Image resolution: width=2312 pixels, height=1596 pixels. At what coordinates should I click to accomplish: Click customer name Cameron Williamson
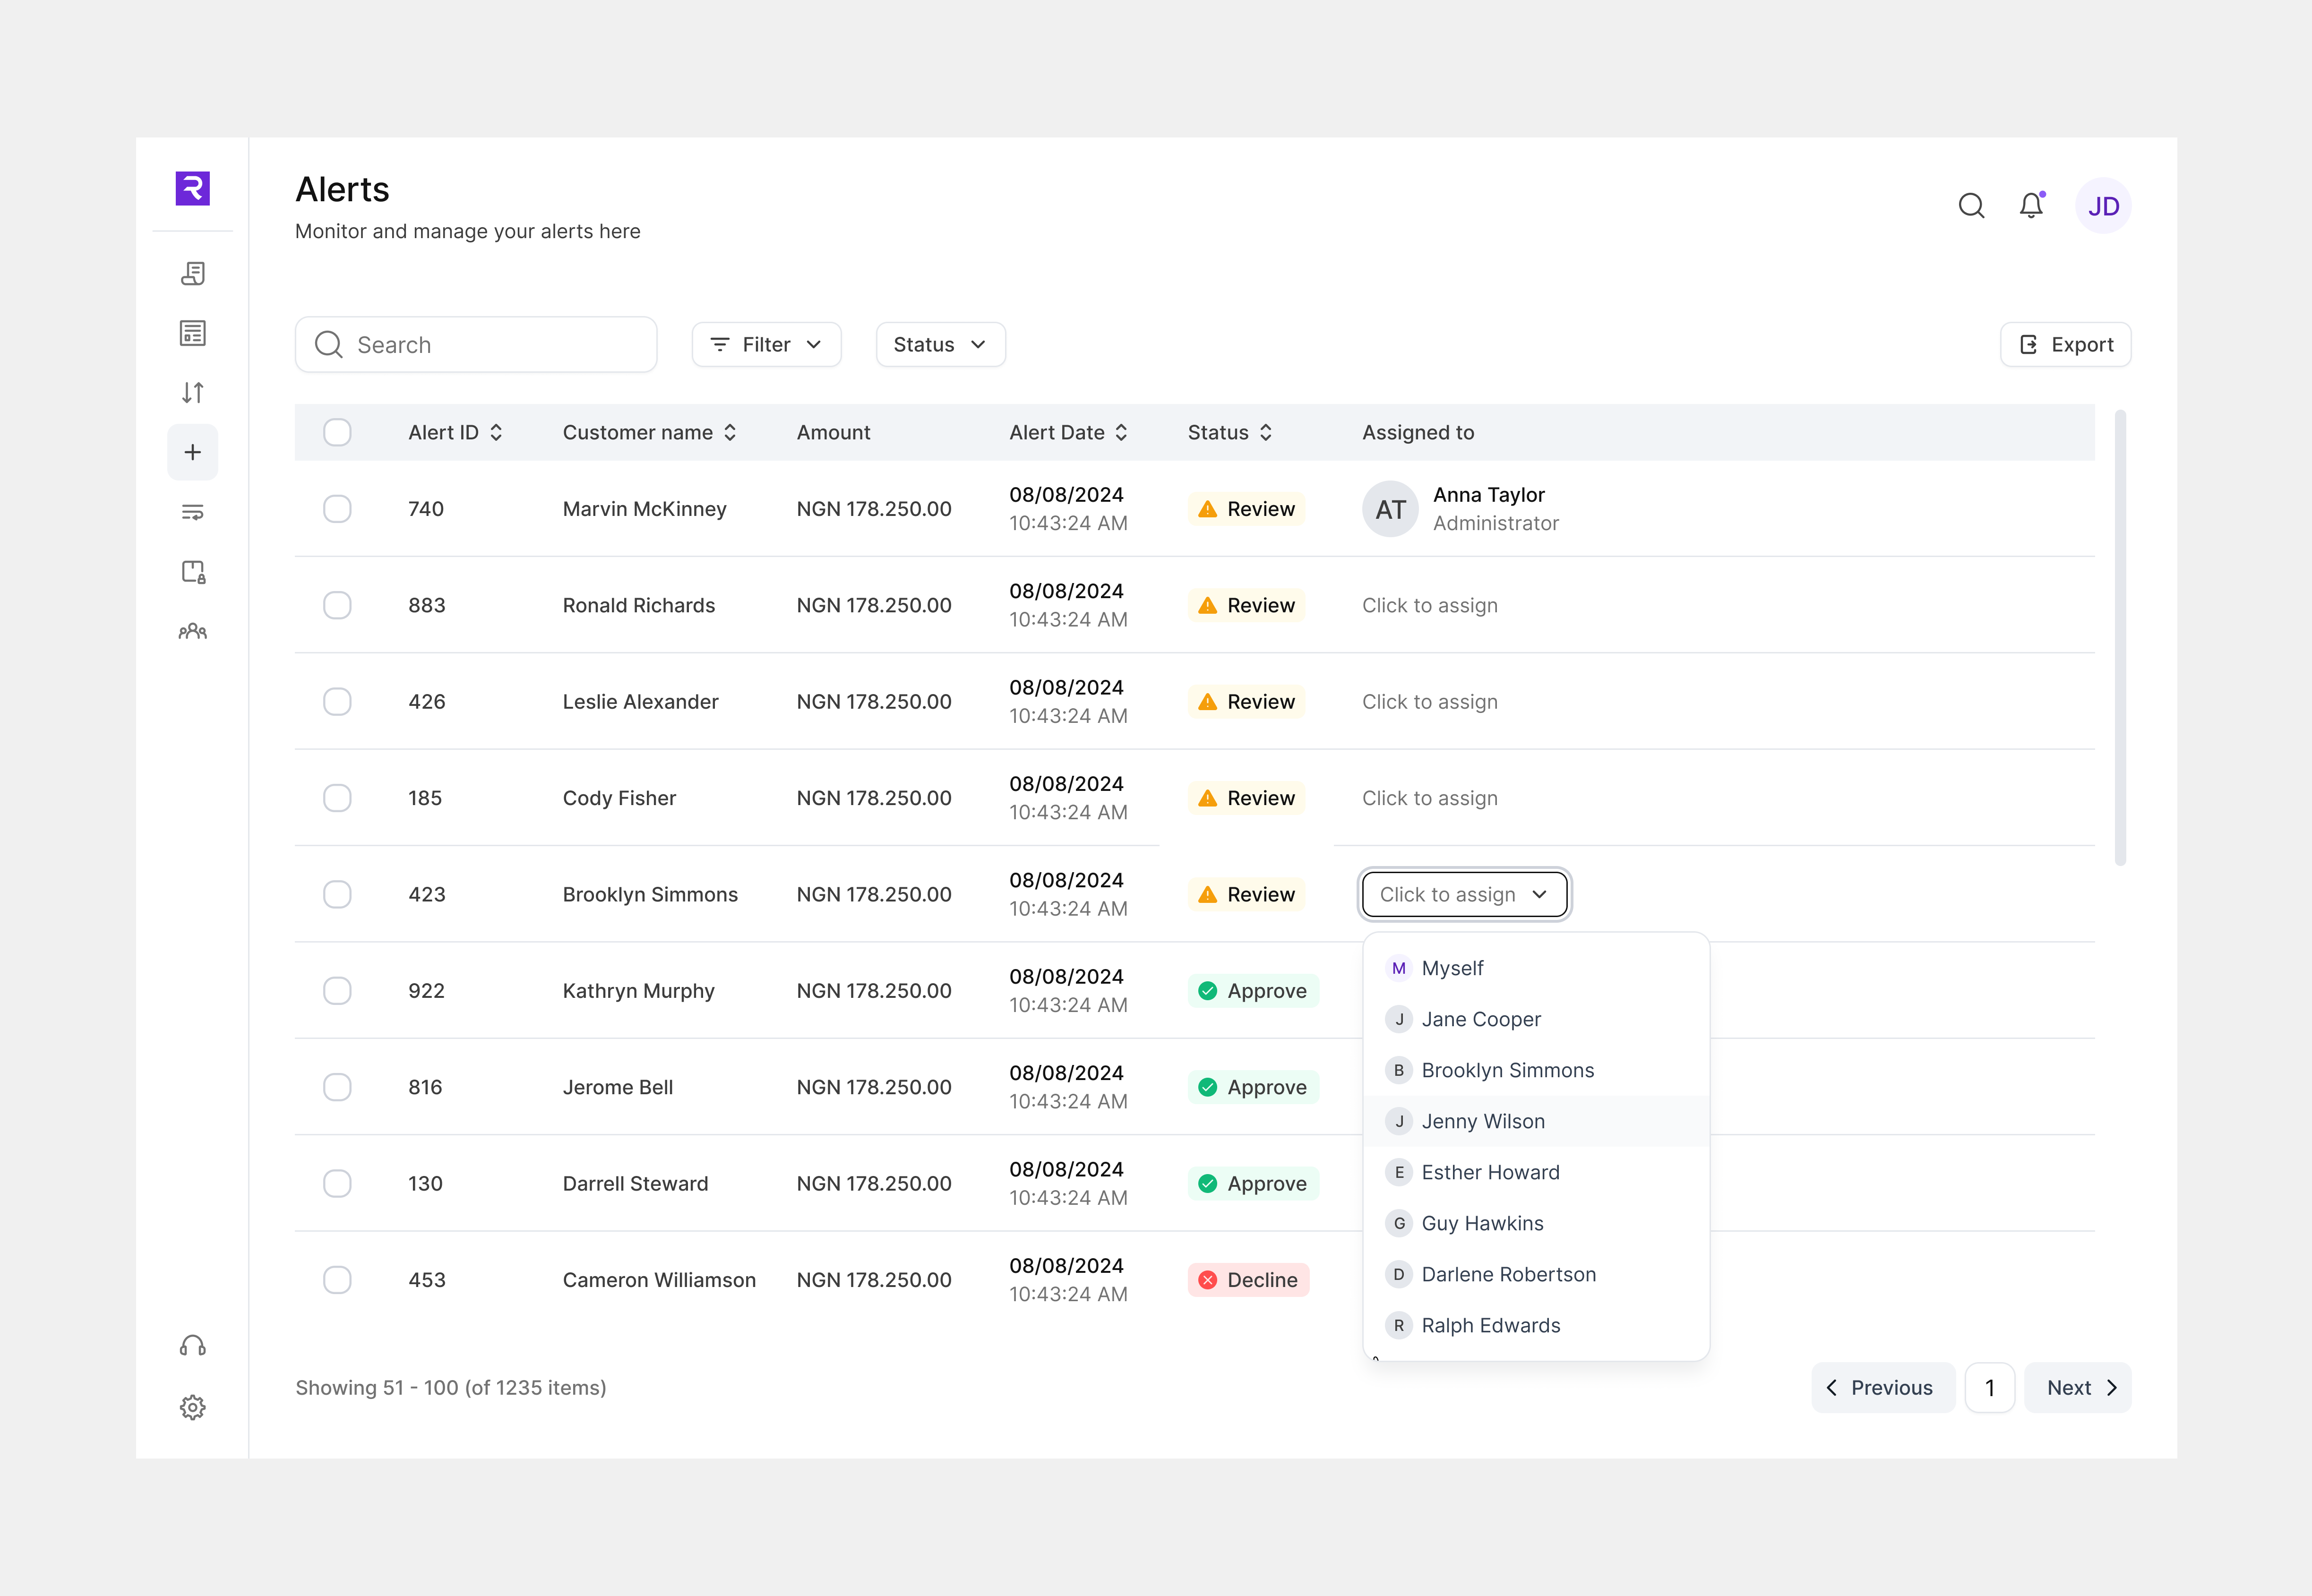[659, 1280]
